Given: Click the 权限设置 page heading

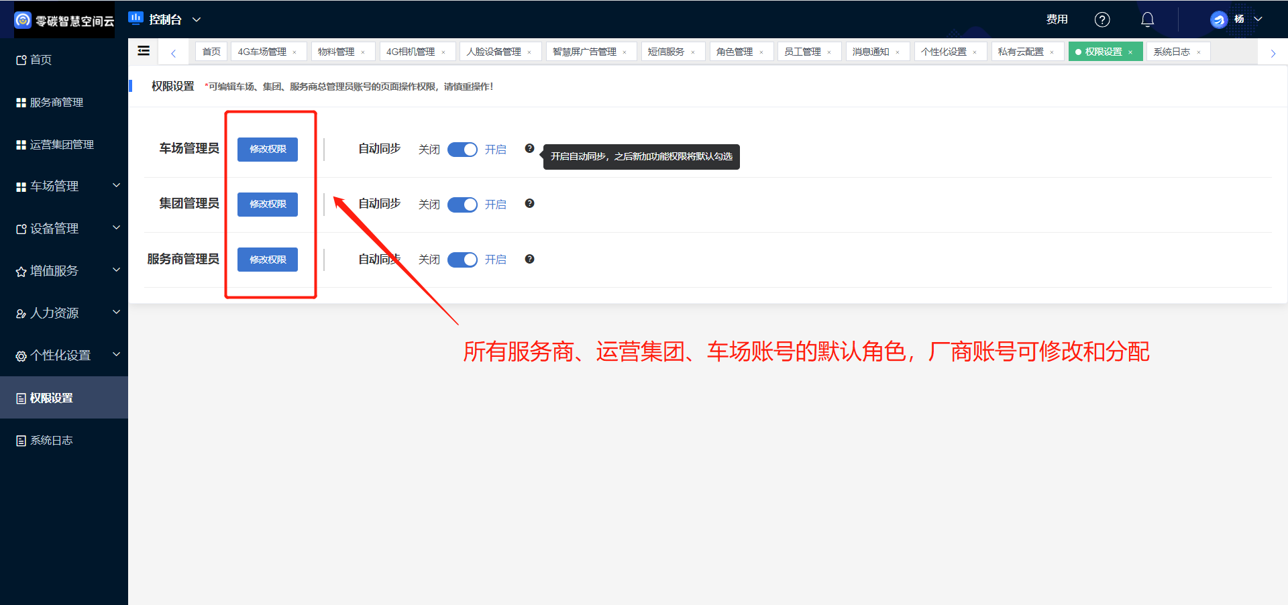Looking at the screenshot, I should point(173,86).
